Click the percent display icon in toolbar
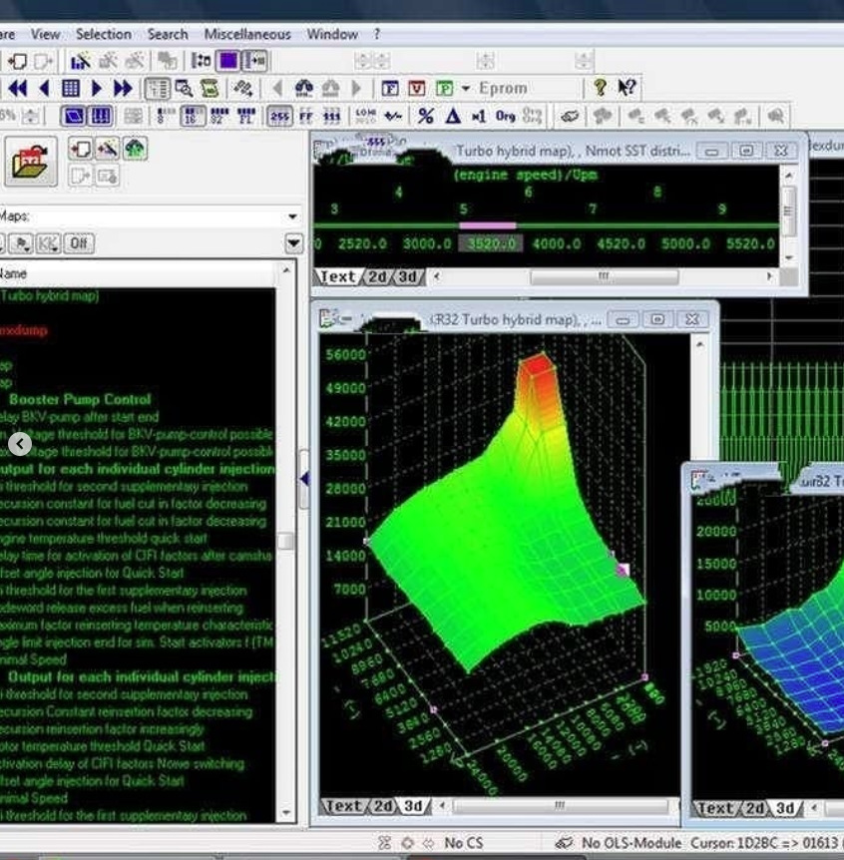 tap(426, 117)
